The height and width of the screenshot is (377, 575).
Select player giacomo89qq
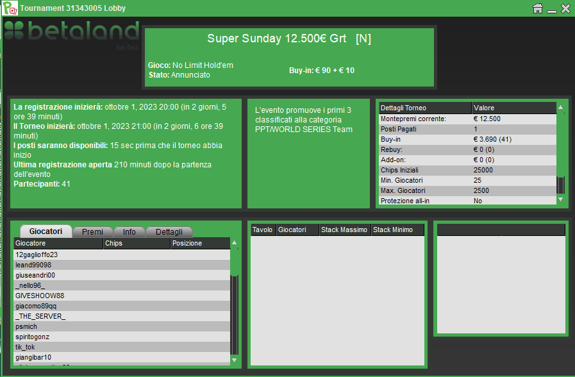click(122, 306)
